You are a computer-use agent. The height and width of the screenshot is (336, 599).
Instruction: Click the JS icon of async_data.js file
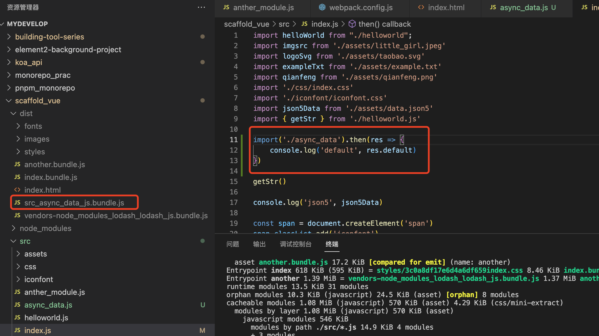point(17,305)
